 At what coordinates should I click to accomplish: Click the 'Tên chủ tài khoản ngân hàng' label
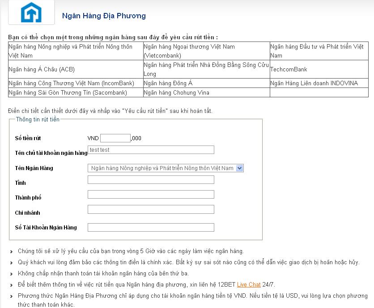[51, 153]
